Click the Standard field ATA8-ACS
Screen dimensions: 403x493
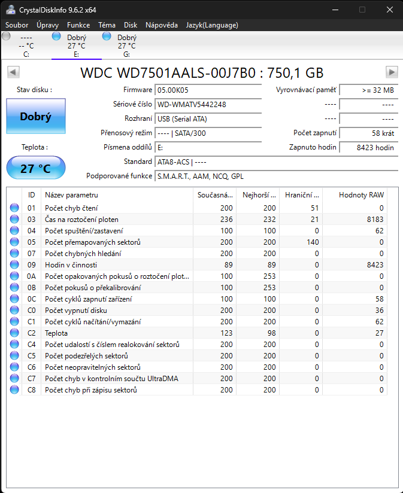click(276, 162)
